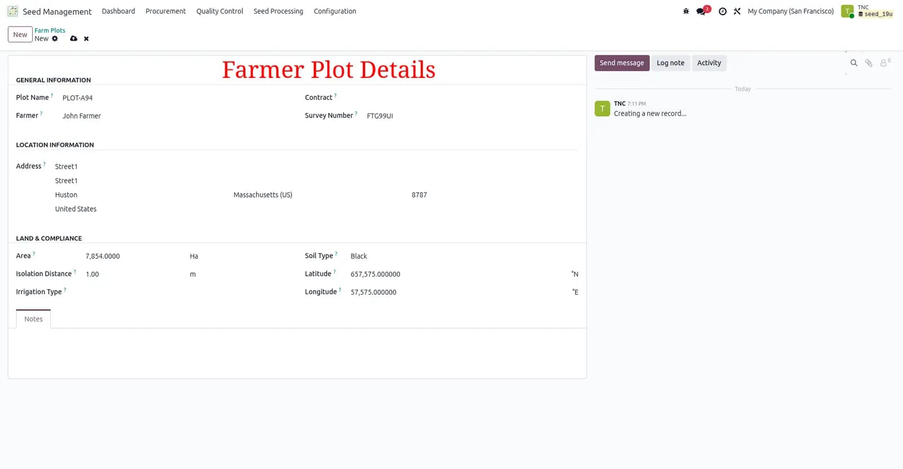Click the Activity button
Image resolution: width=903 pixels, height=469 pixels.
click(x=709, y=63)
